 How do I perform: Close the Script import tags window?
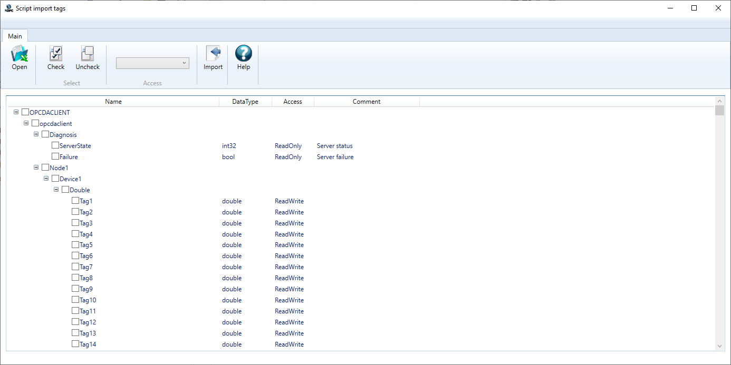click(x=718, y=8)
